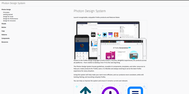
Task: Click the colorful bird tile in hero image
Action: pyautogui.click(x=99, y=35)
